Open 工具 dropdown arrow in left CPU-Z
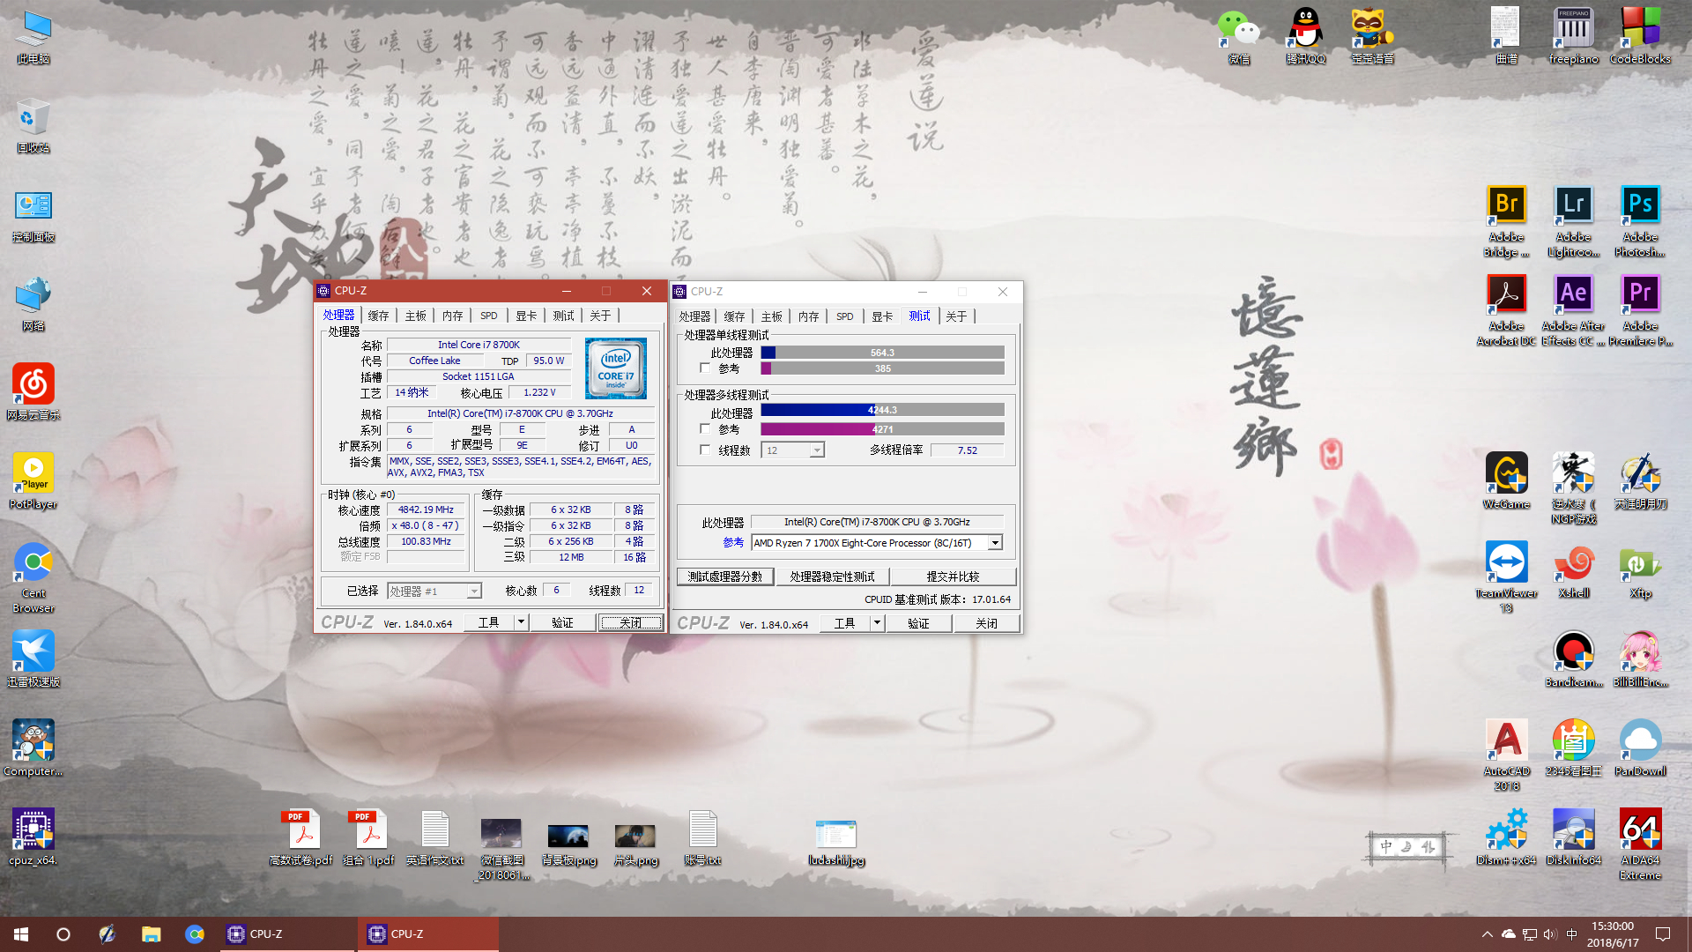 521,622
